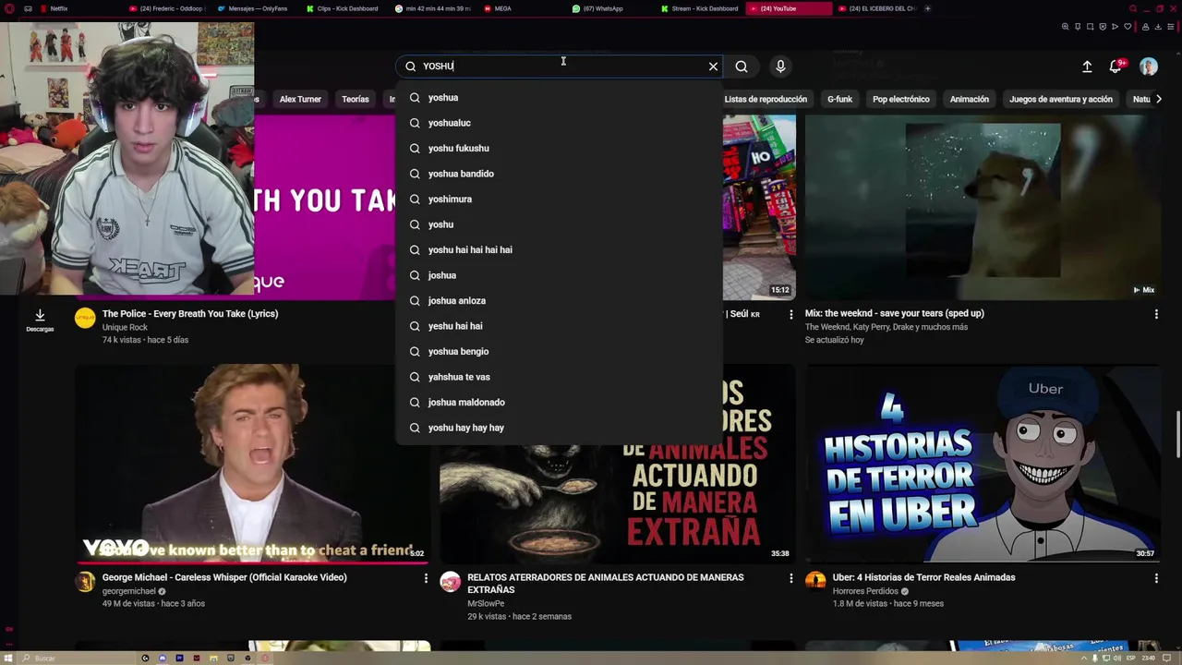Filter by the Pop electrónico chip
1182x665 pixels.
901,99
